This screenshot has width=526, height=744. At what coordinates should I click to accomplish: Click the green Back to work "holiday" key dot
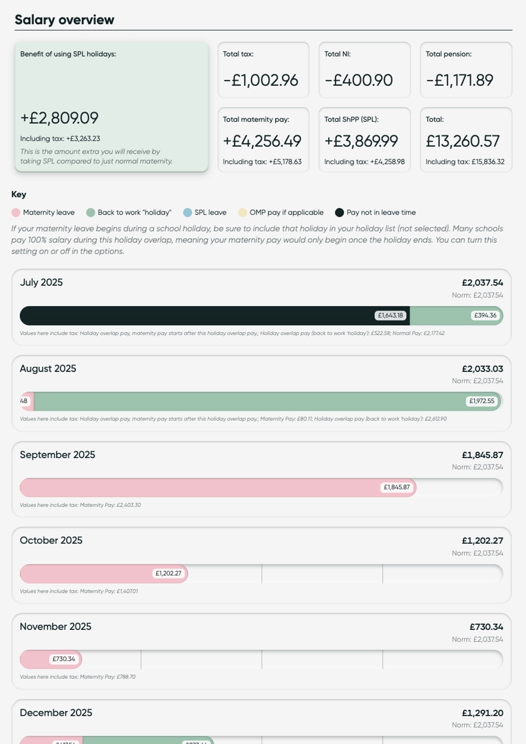click(91, 213)
